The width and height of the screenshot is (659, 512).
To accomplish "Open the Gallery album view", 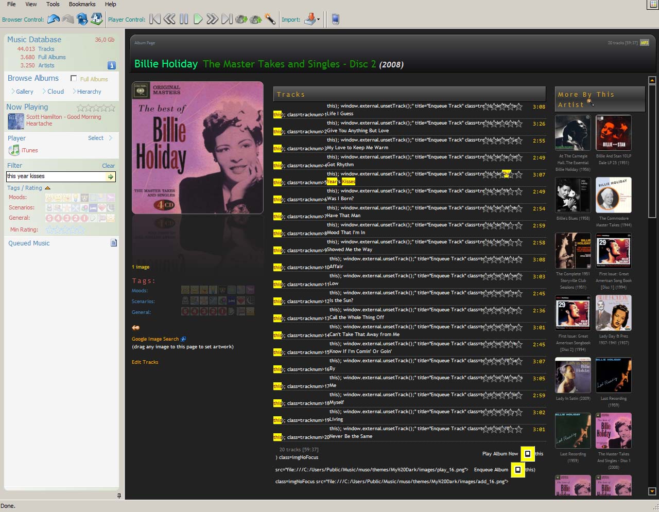I will (24, 92).
